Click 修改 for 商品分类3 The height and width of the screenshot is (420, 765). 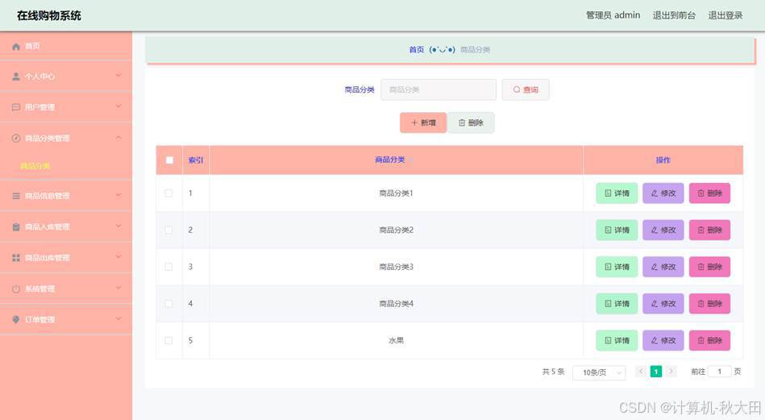click(x=663, y=267)
